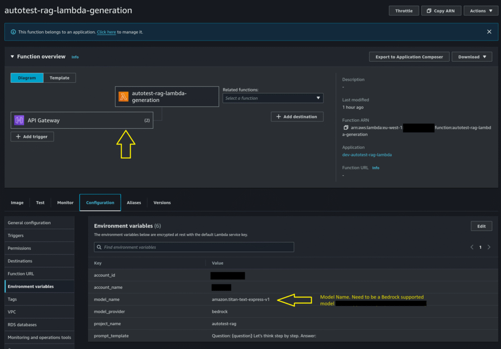Click the Find environment variables field

[x=196, y=247]
